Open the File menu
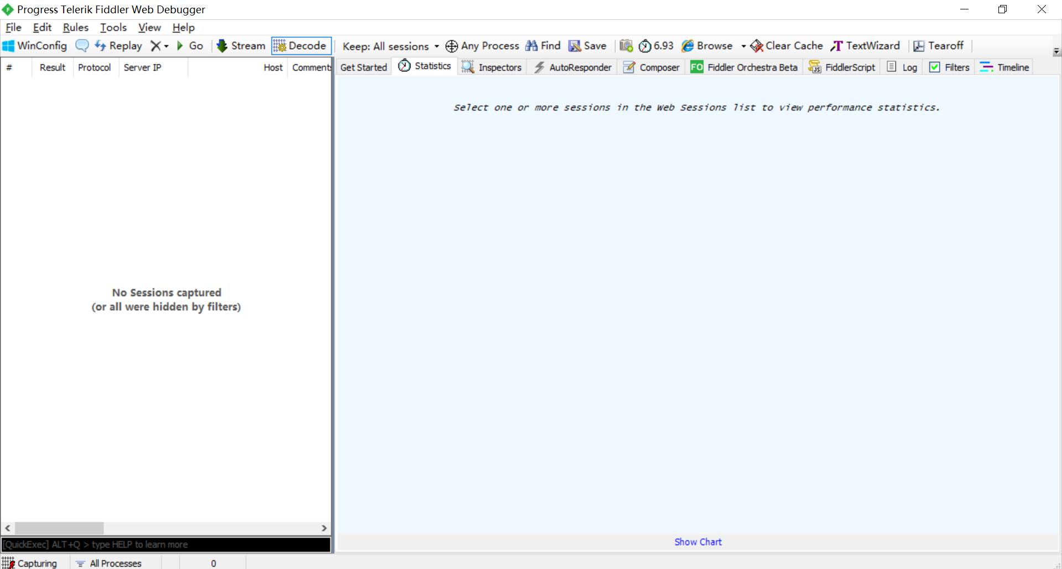The height and width of the screenshot is (569, 1062). click(13, 28)
